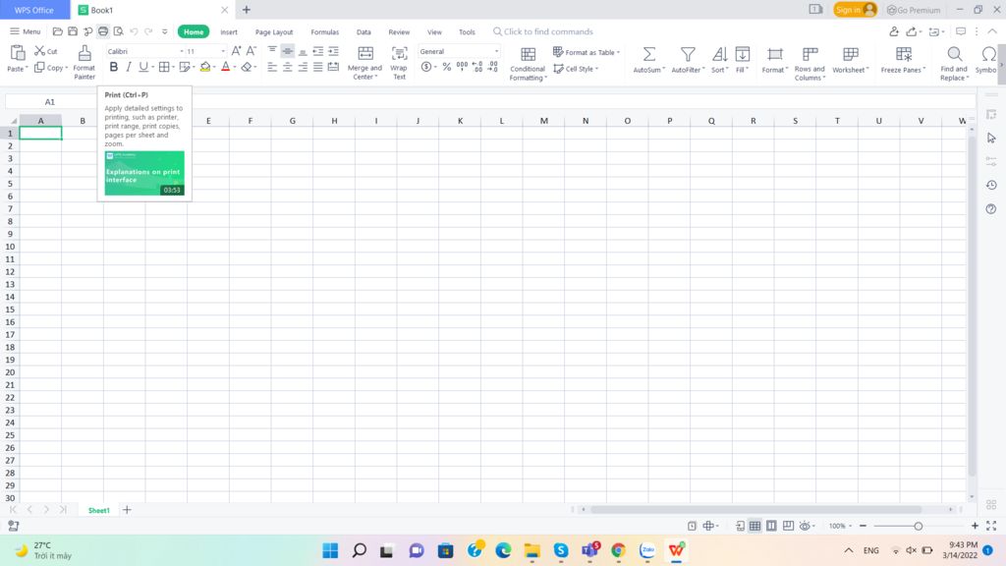Open the Symbol omega tool

(x=988, y=60)
